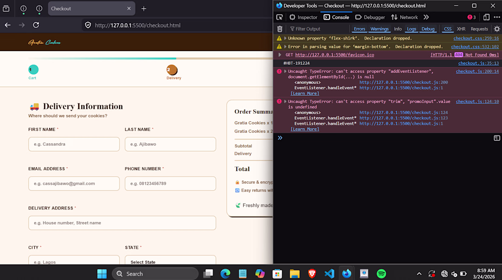Viewport: 502px width, 280px height.
Task: Click the browser forward arrow
Action: point(22,25)
